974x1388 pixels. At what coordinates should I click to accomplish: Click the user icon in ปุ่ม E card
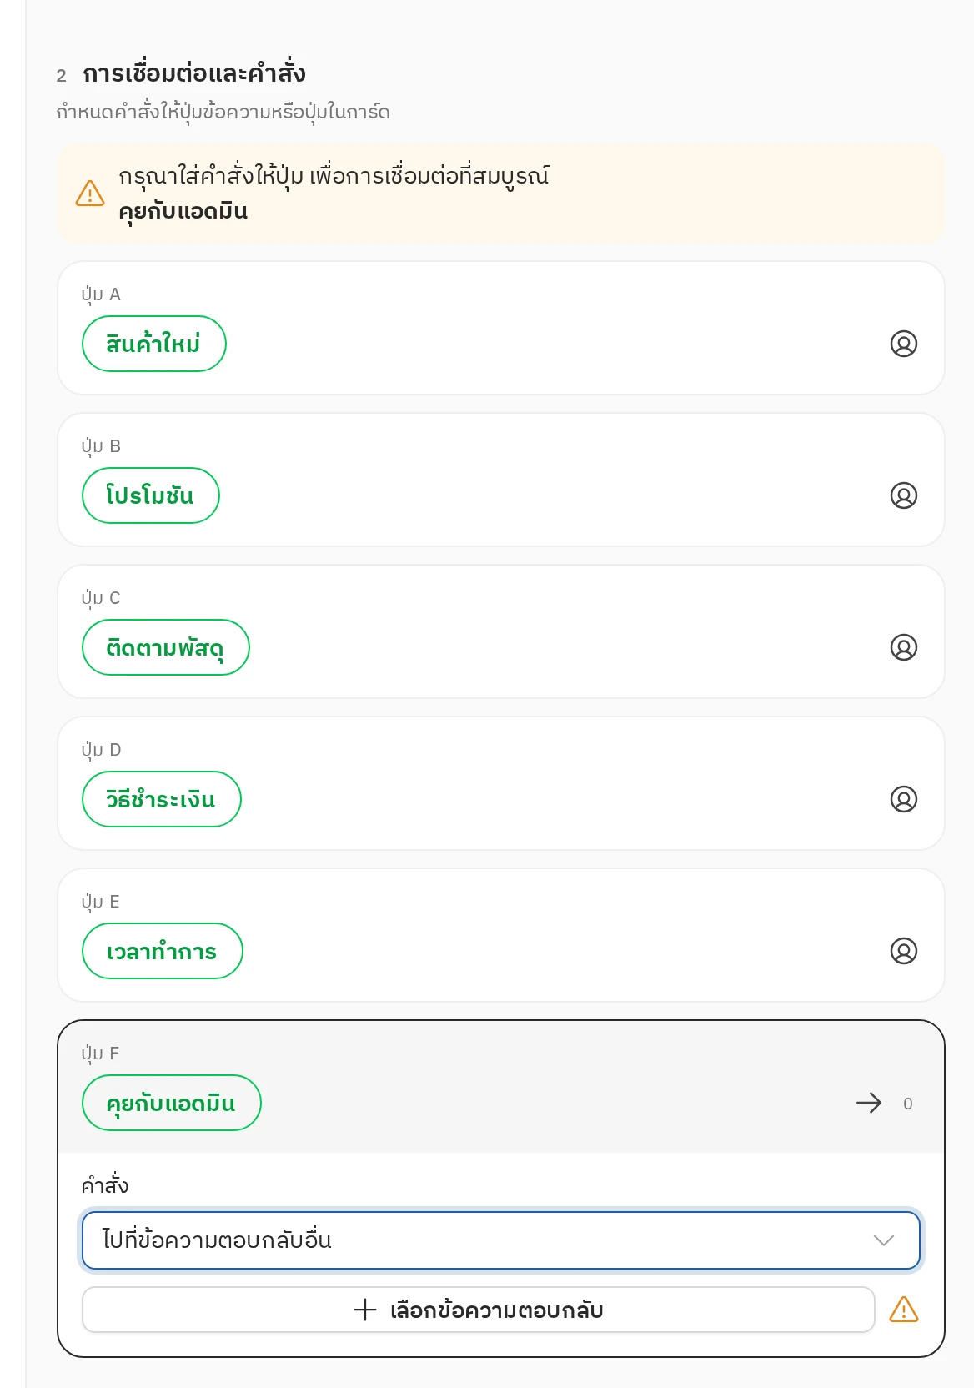[x=903, y=951]
